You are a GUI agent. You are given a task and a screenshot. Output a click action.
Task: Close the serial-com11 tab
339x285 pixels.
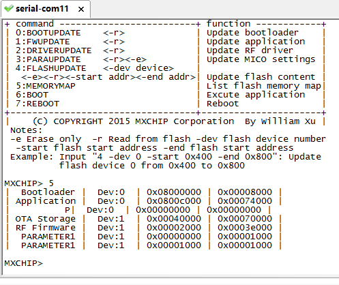pos(81,10)
